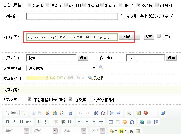
Task: Click the red Flash insert icon
Action: click(x=146, y=113)
